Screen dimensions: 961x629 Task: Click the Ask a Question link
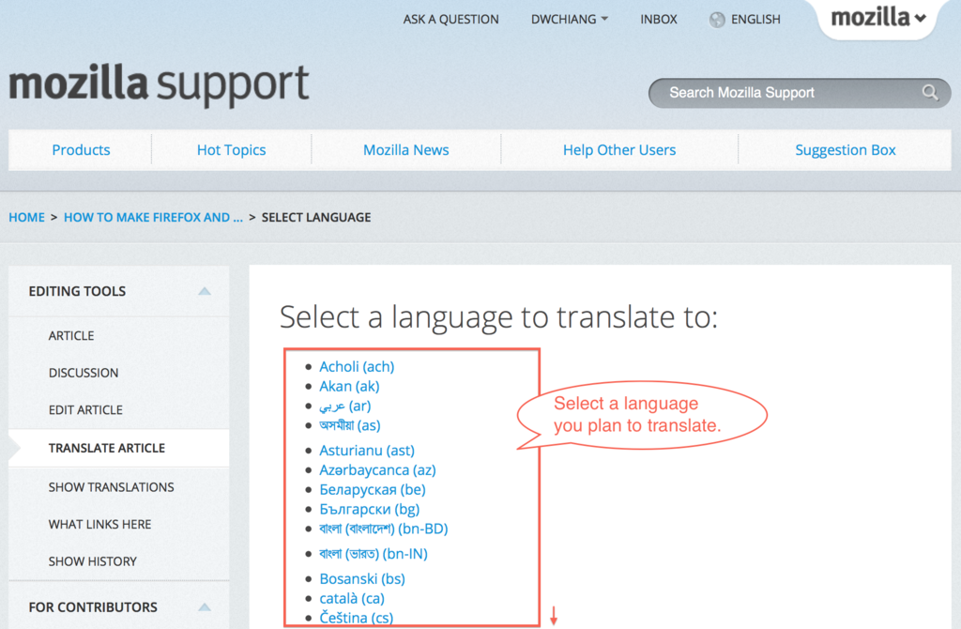click(x=450, y=19)
